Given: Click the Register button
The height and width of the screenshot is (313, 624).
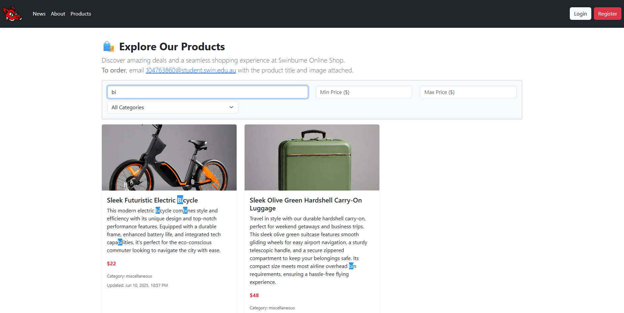Looking at the screenshot, I should click(607, 14).
